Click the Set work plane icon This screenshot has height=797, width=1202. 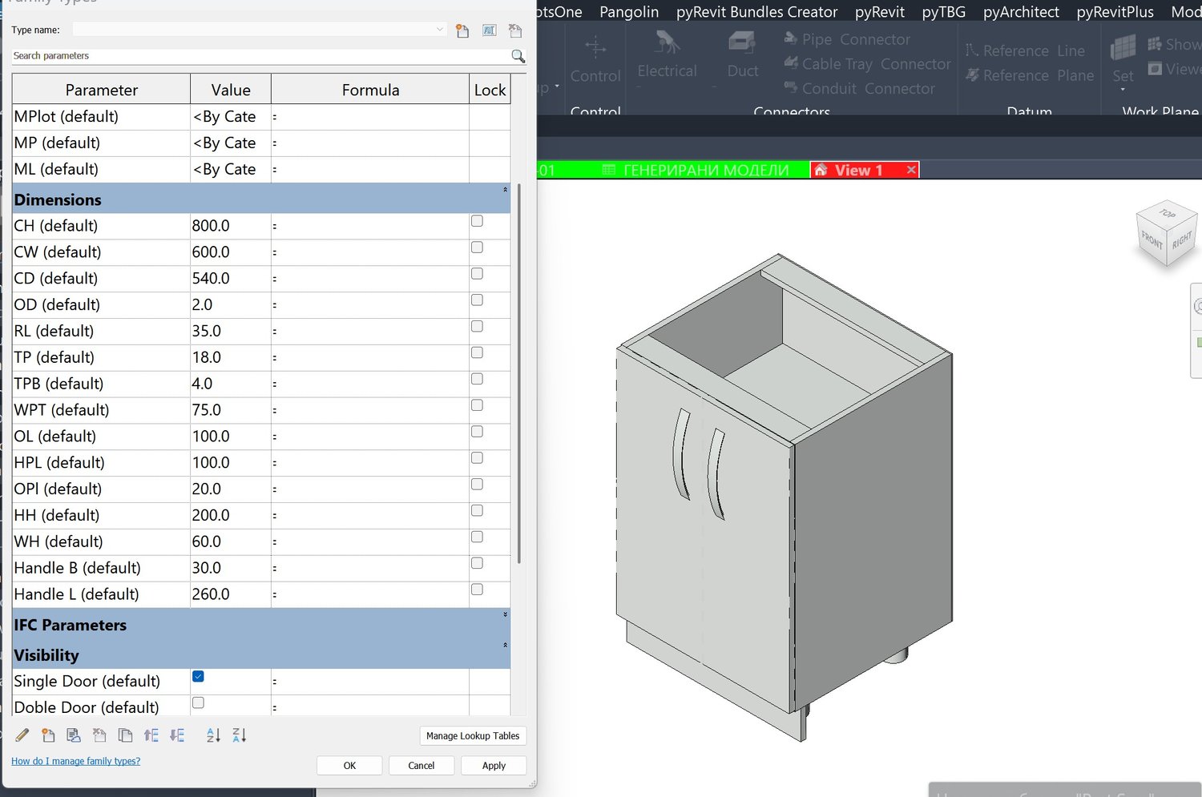[x=1123, y=48]
